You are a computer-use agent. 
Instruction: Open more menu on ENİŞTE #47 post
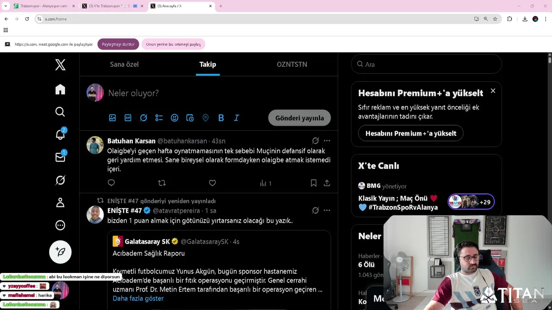[x=327, y=211]
